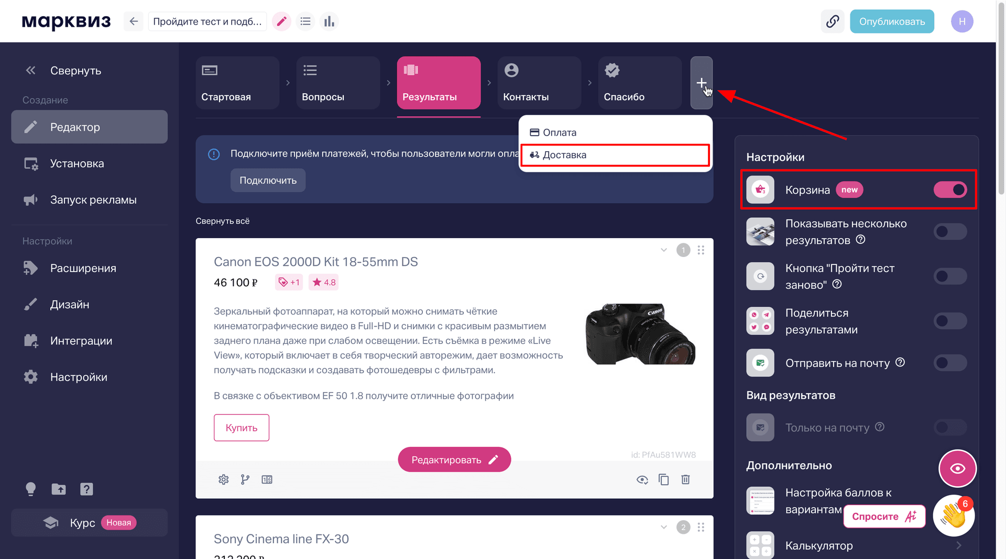Click the Опубликовать button
The height and width of the screenshot is (559, 1006).
(892, 21)
